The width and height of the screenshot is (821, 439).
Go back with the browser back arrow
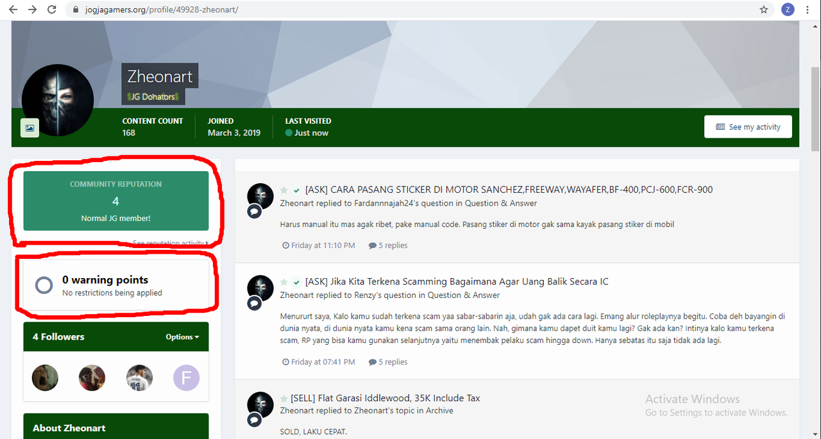pos(13,10)
